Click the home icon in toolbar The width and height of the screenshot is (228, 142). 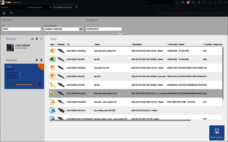4,13
